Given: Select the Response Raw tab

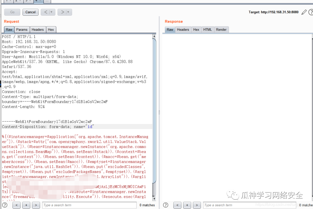Looking at the screenshot, I should [170, 30].
